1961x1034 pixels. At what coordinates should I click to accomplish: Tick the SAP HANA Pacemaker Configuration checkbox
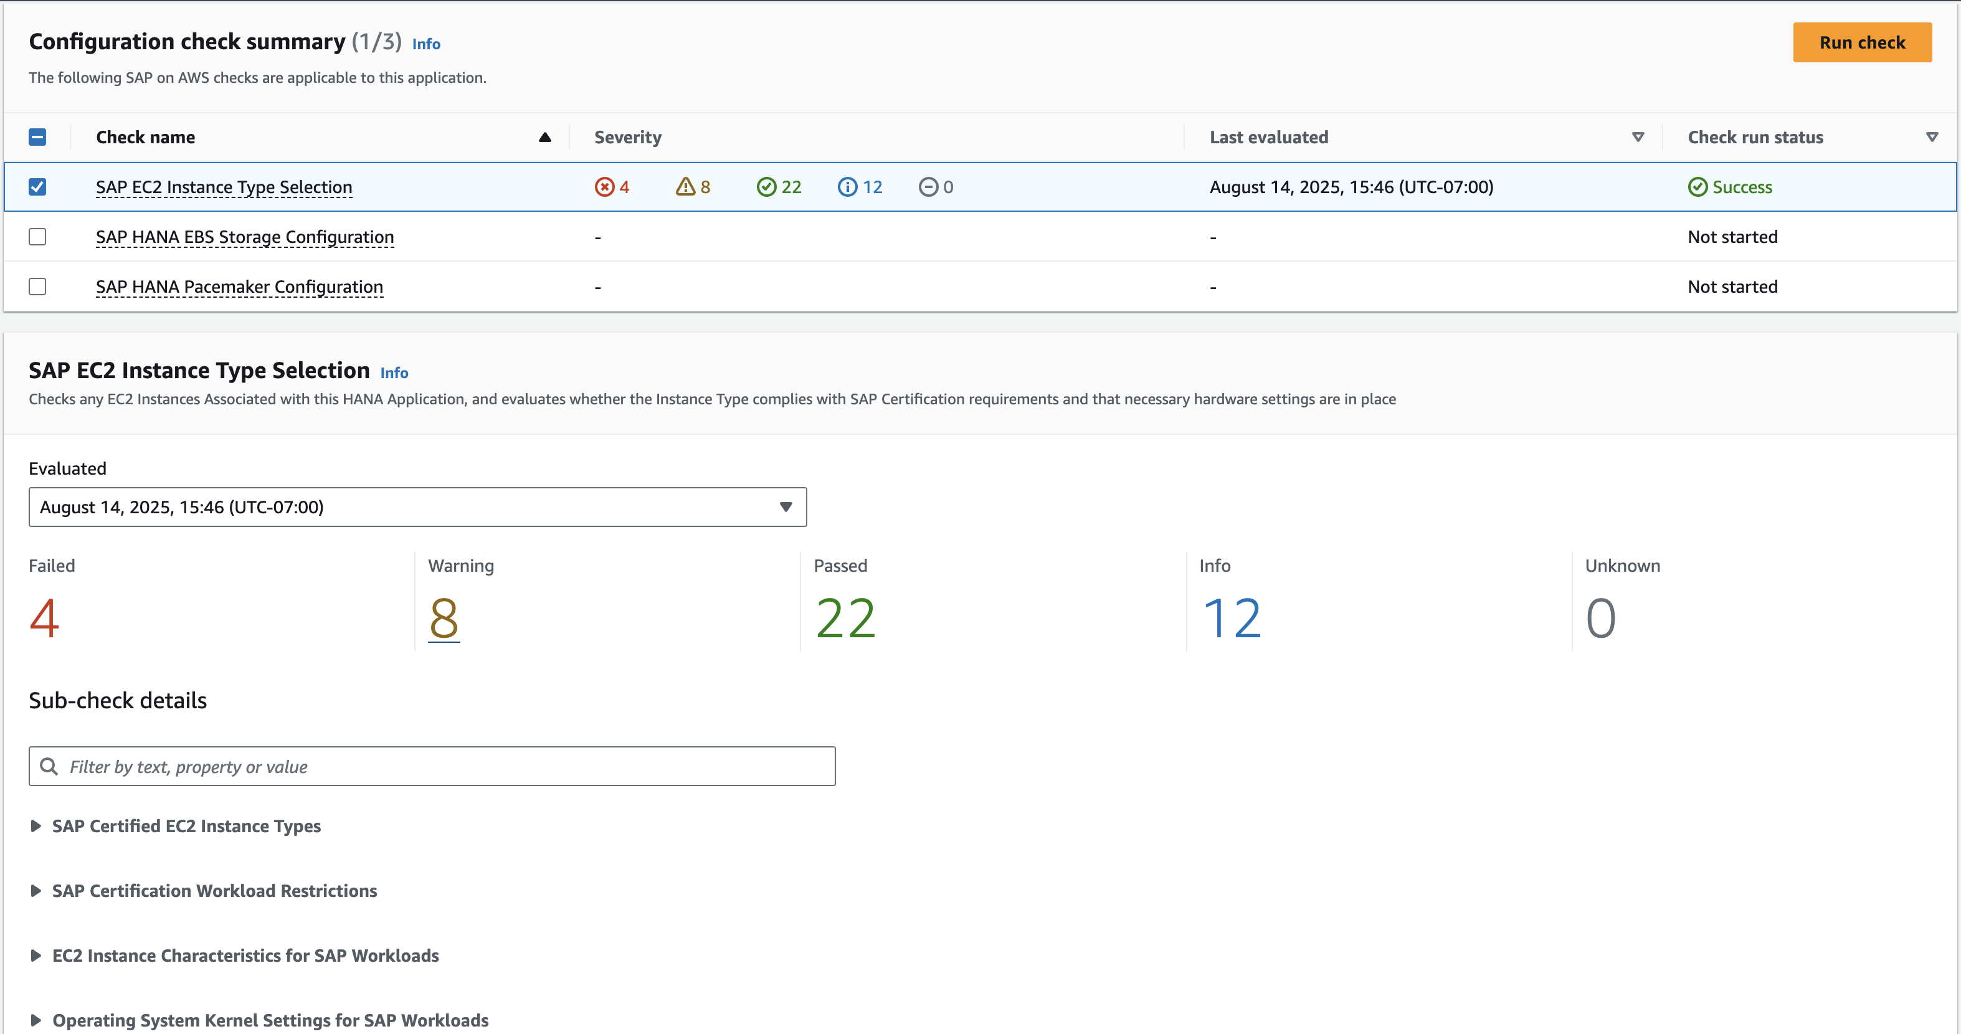pos(37,287)
